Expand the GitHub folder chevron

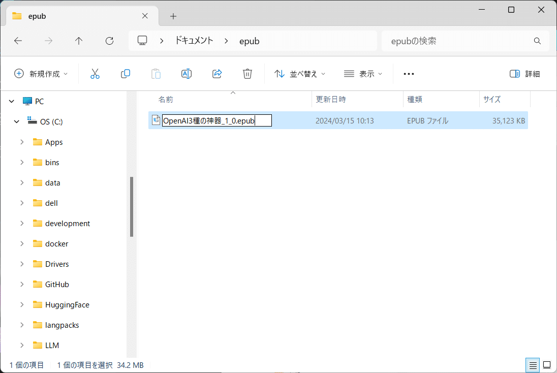(22, 284)
